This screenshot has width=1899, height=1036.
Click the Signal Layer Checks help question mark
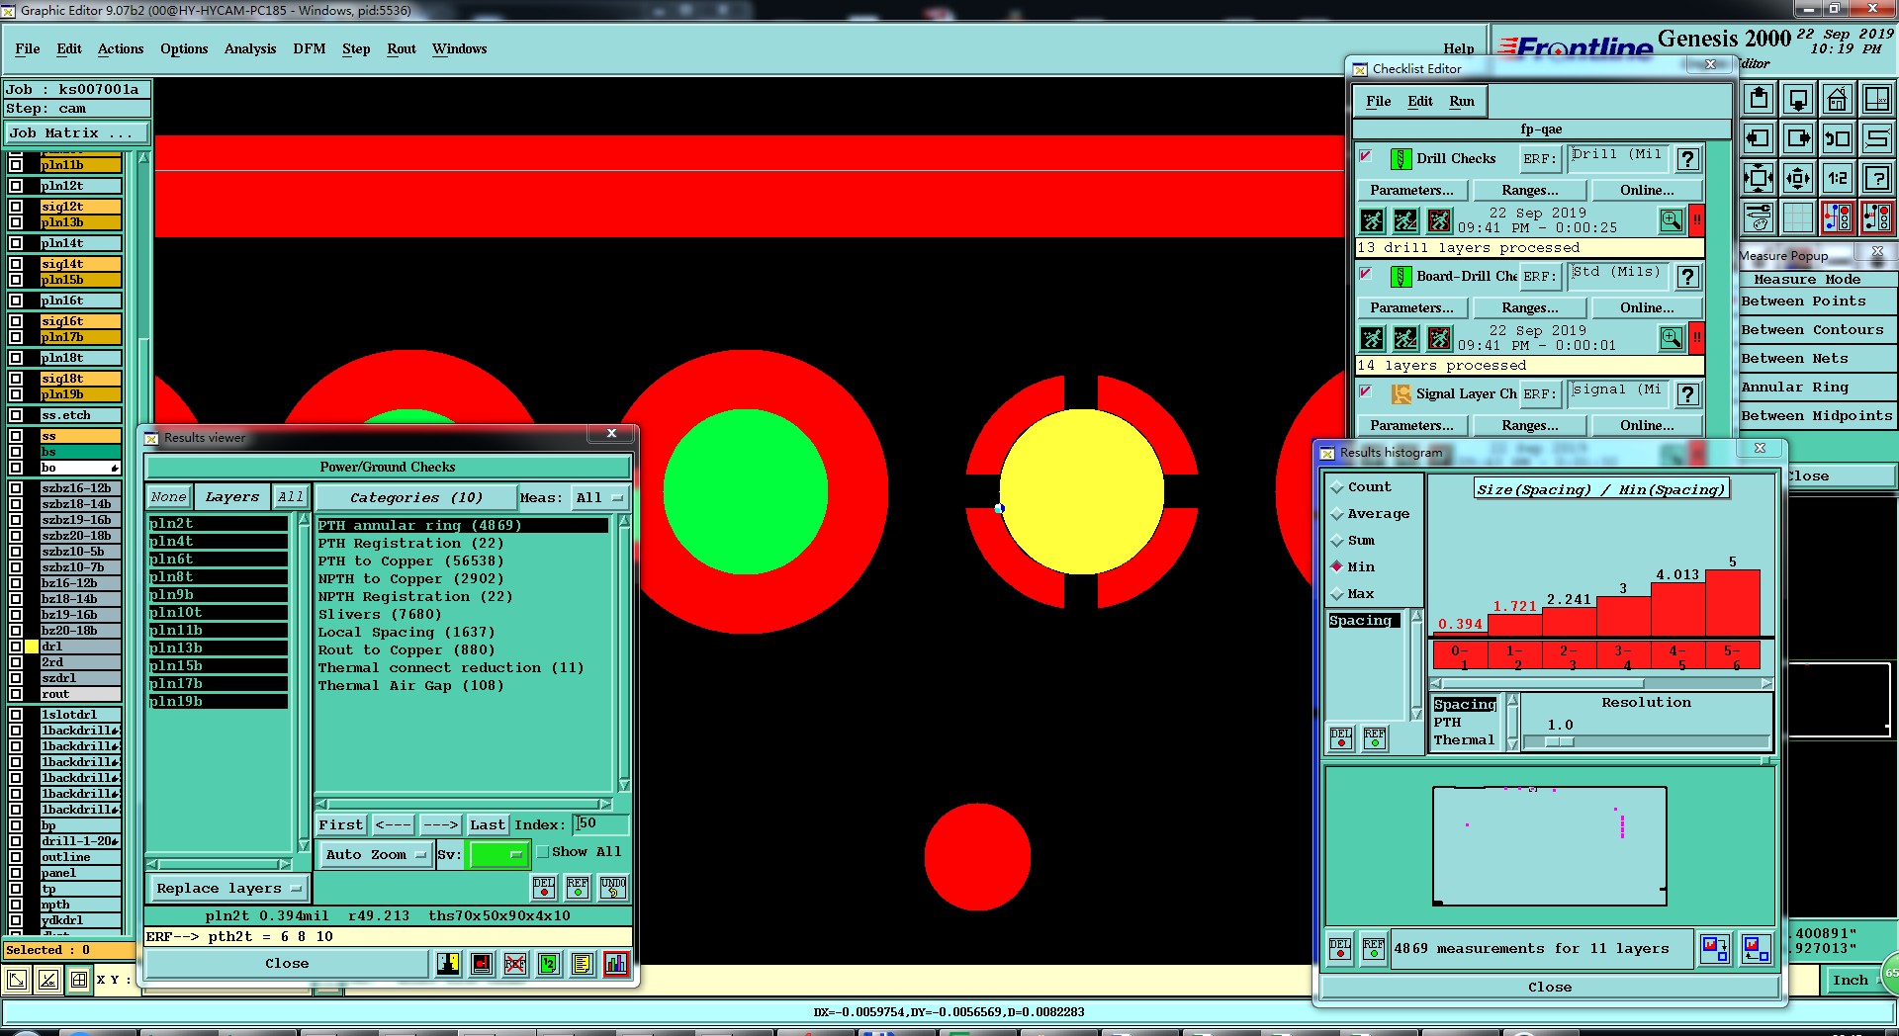(x=1688, y=393)
